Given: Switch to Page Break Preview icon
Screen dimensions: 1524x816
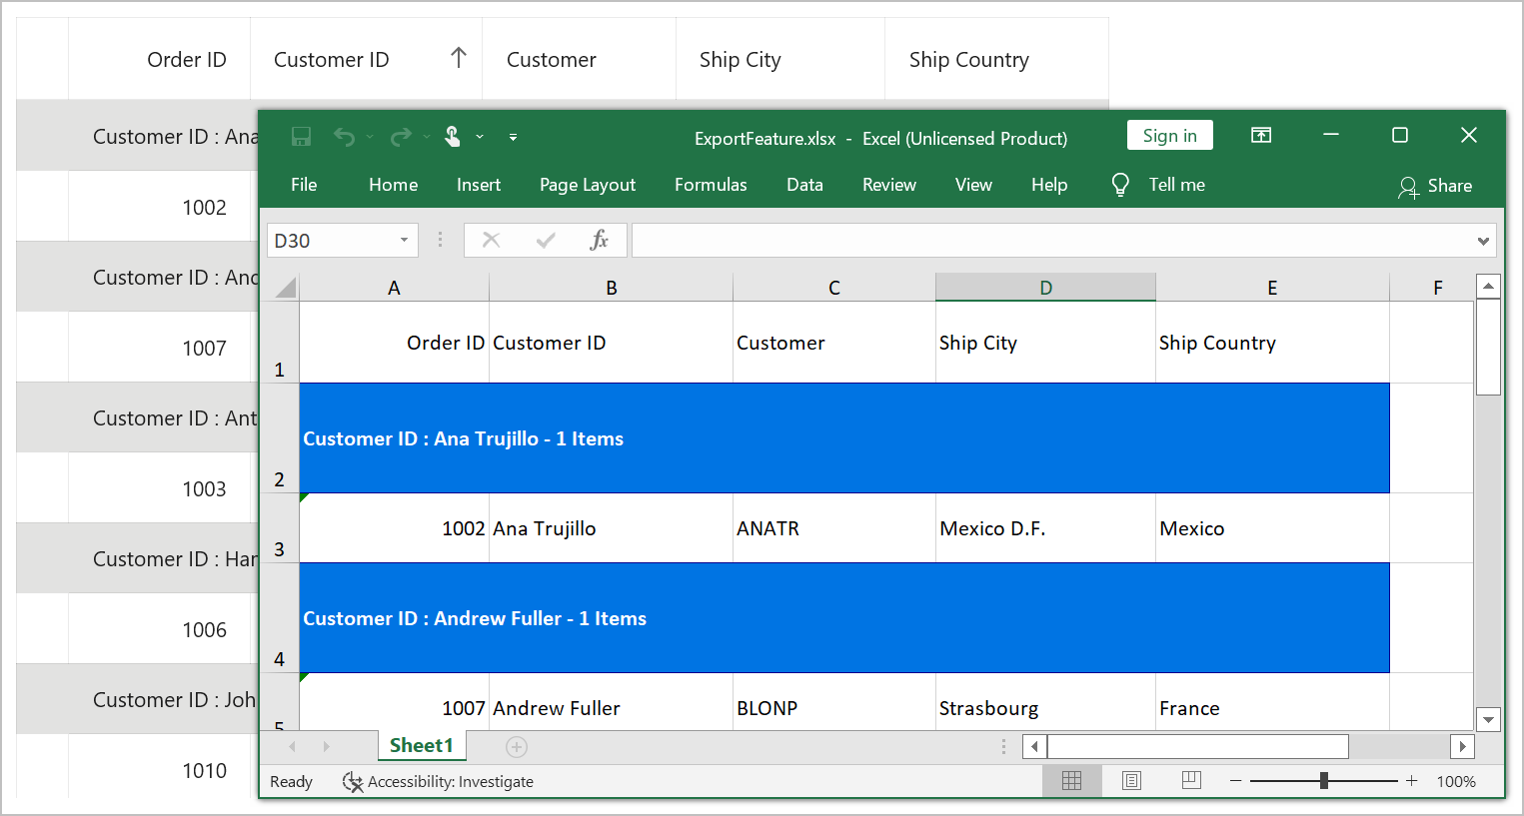Looking at the screenshot, I should point(1191,780).
